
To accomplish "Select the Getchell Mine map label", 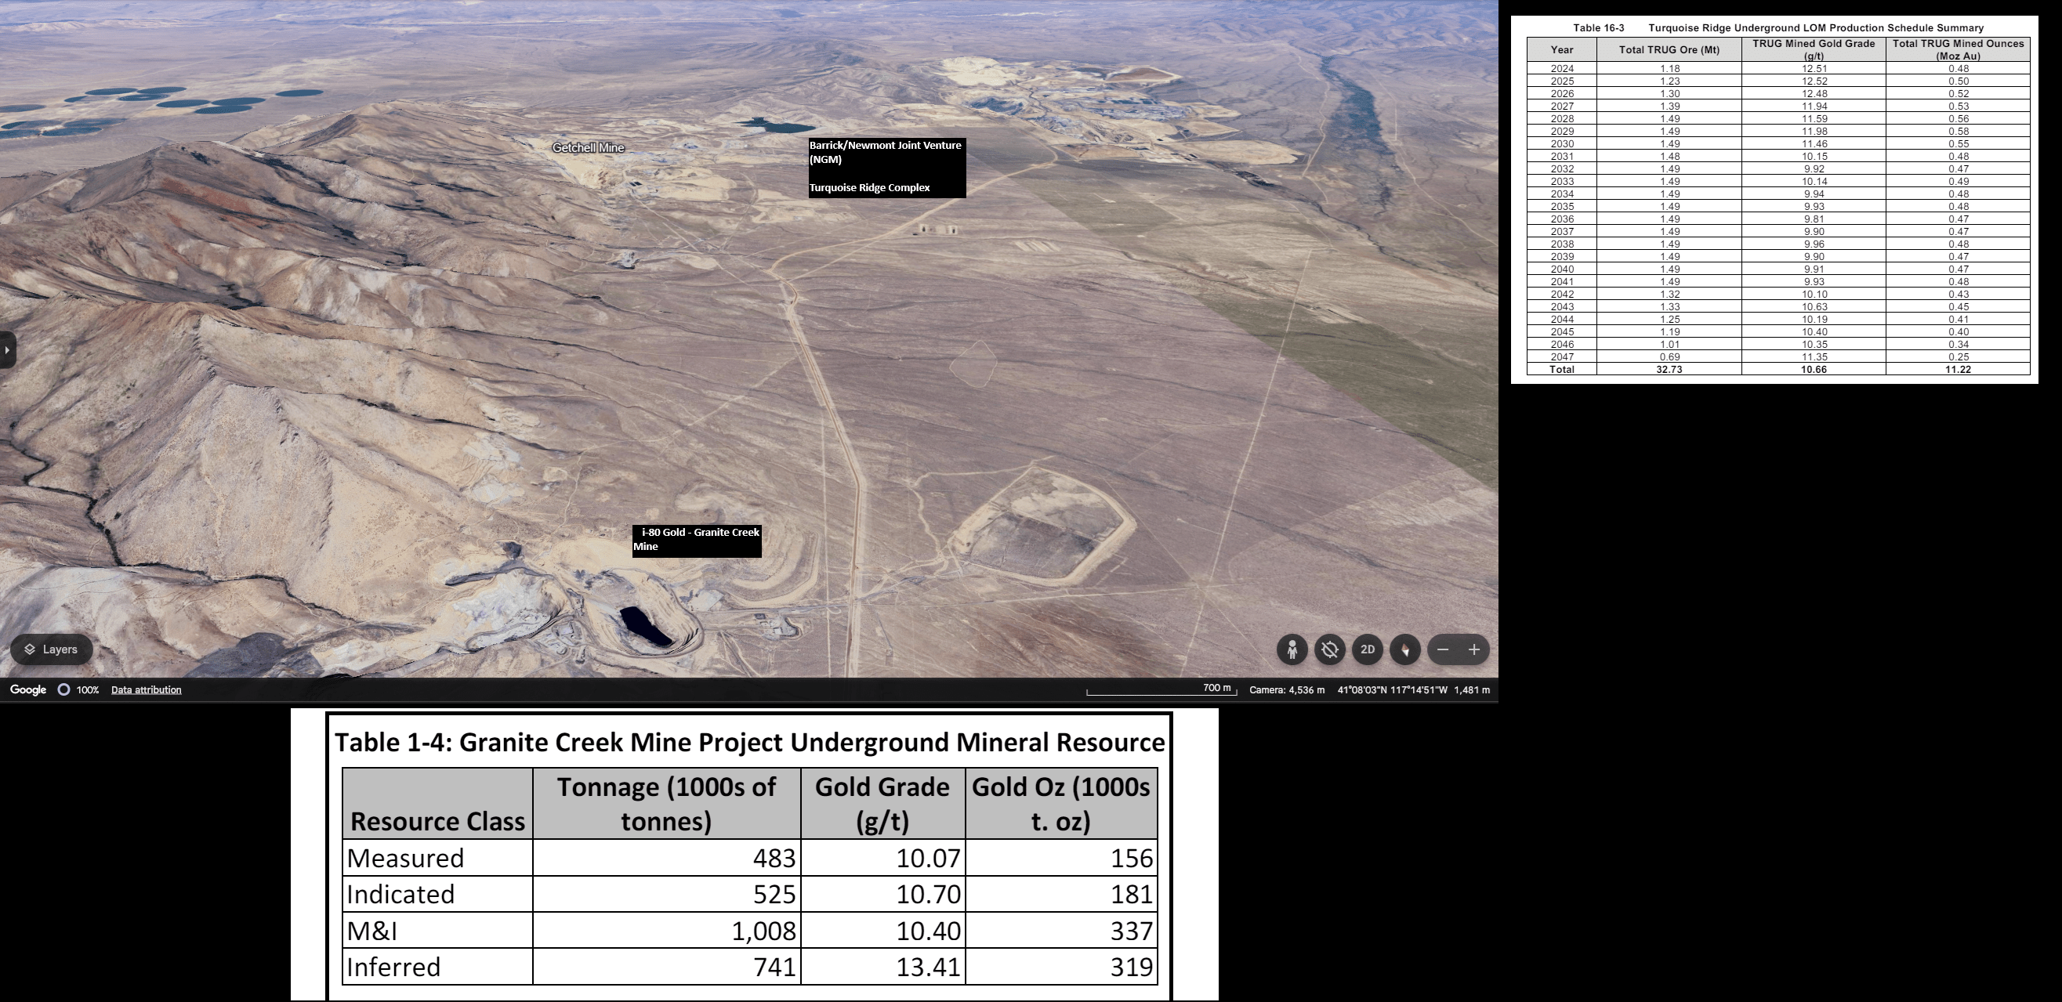I will (589, 147).
